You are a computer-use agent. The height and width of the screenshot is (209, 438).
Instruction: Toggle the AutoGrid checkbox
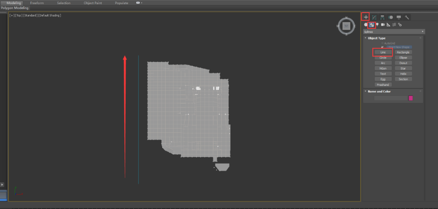tap(382, 43)
